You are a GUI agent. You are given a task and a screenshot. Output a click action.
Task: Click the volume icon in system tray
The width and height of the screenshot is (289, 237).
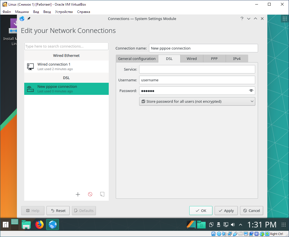(x=233, y=225)
